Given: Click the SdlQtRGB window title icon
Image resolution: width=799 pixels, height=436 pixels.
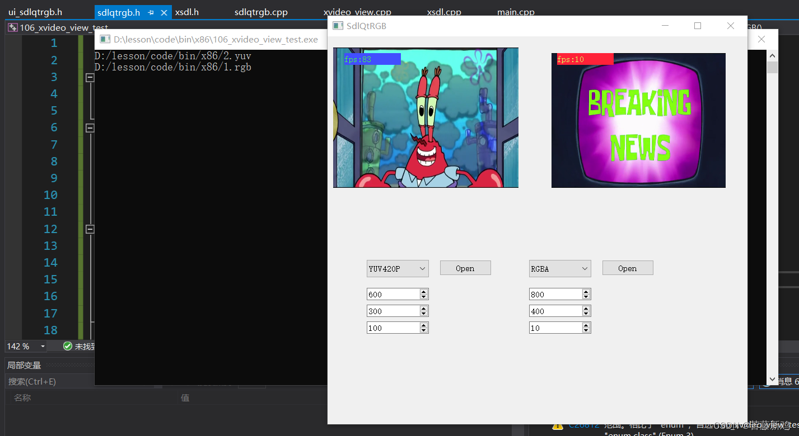Looking at the screenshot, I should tap(338, 26).
